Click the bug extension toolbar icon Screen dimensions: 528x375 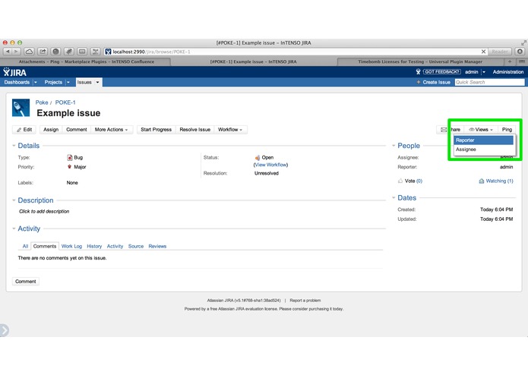pos(69,52)
